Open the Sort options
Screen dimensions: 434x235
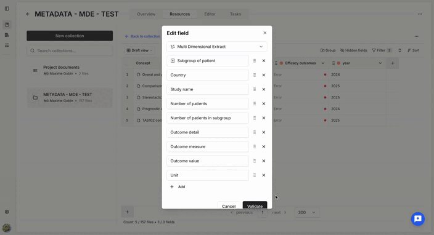(414, 50)
